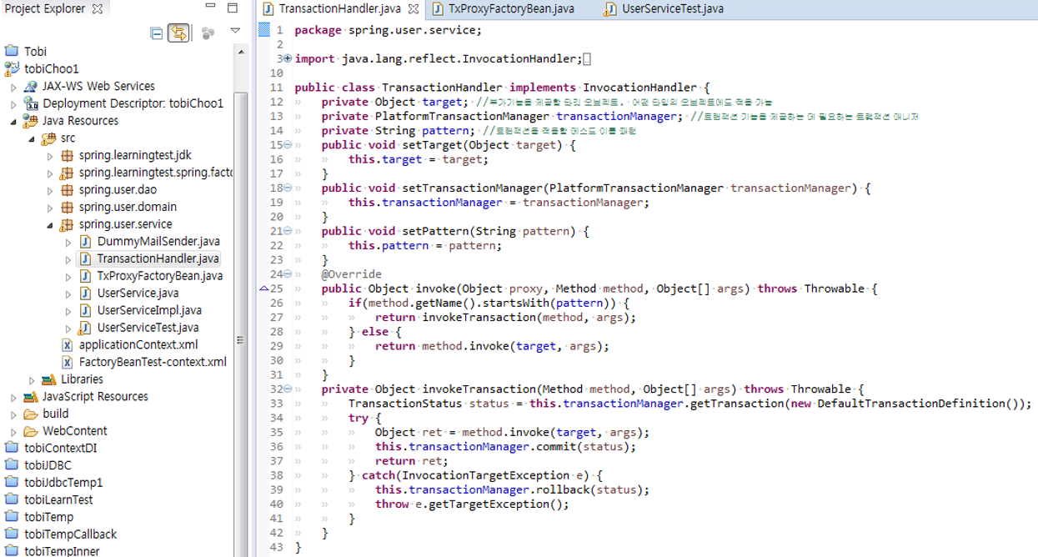Screen dimensions: 1038x557
Task: Click UserServiceTest.java tree file icon
Action: (85, 328)
